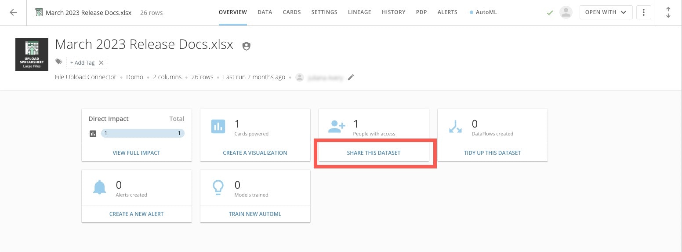Screen dimensions: 682x252
Task: Click the DataFlows created arrows icon
Action: pos(455,127)
